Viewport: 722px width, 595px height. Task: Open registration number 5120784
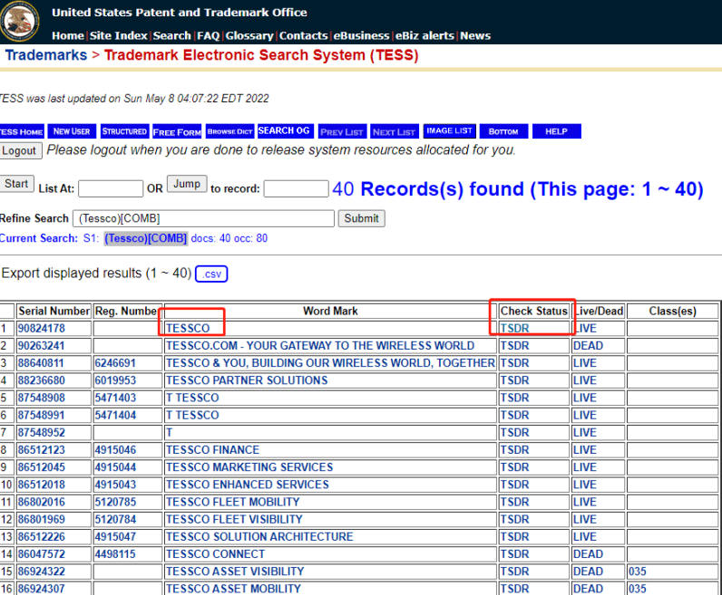[x=115, y=520]
